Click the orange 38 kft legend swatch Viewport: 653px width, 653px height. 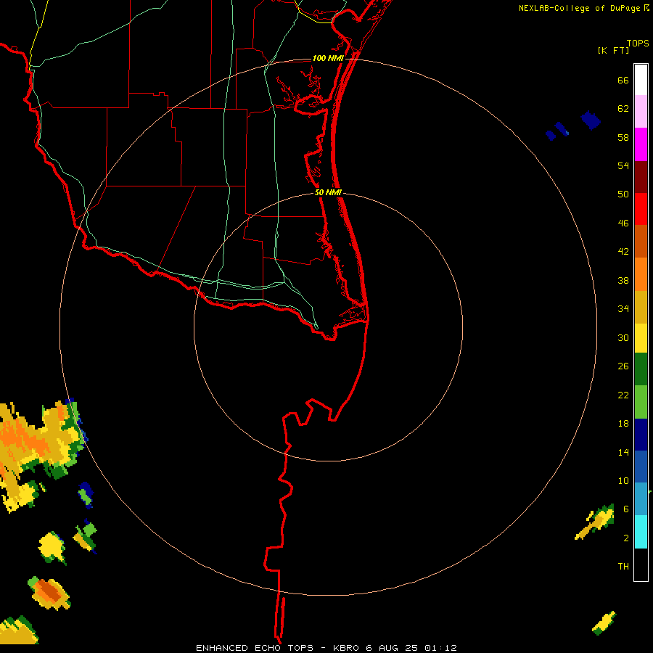(x=641, y=274)
